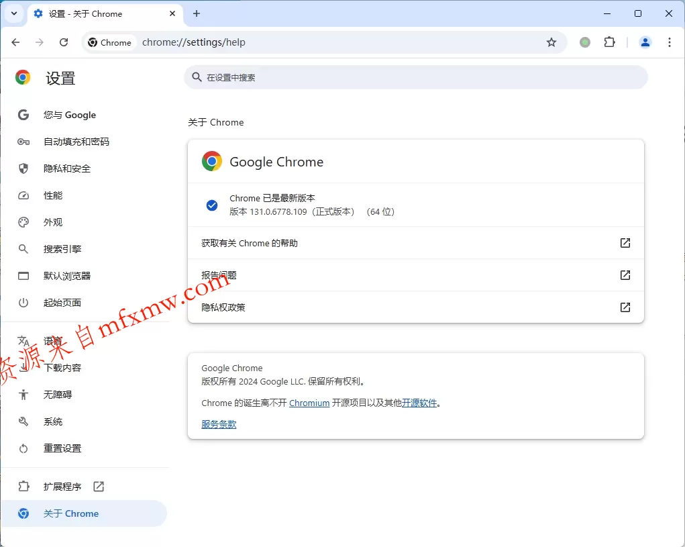Open the 开源软件 link
The width and height of the screenshot is (685, 547).
tap(419, 403)
